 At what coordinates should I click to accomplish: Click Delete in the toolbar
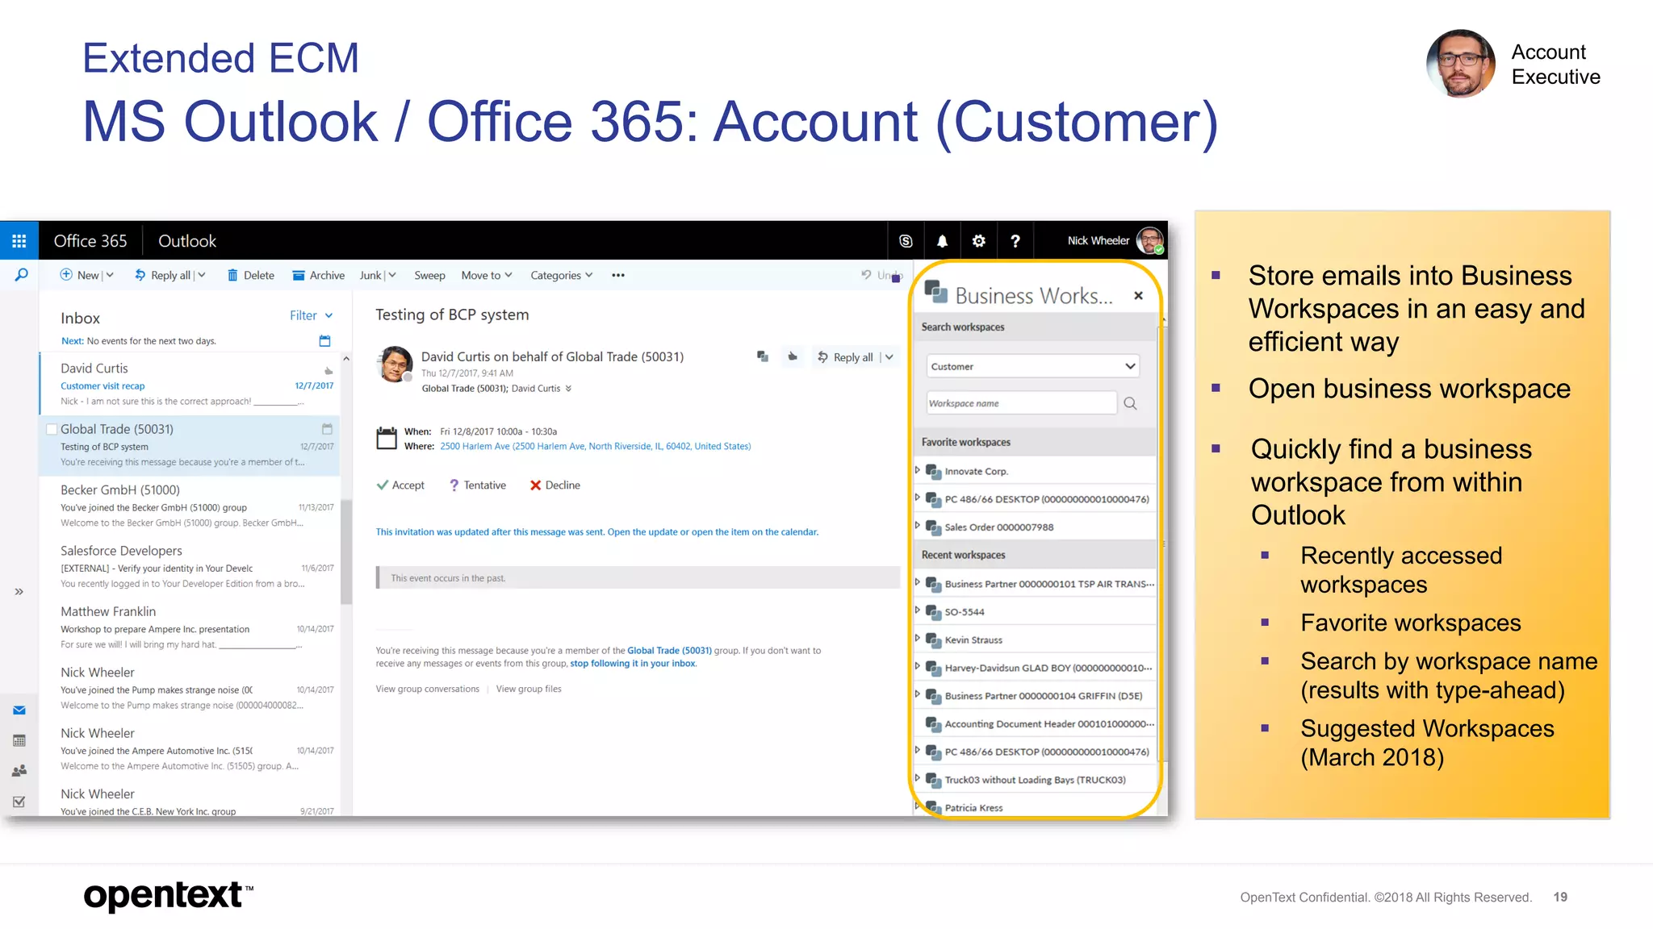coord(251,275)
